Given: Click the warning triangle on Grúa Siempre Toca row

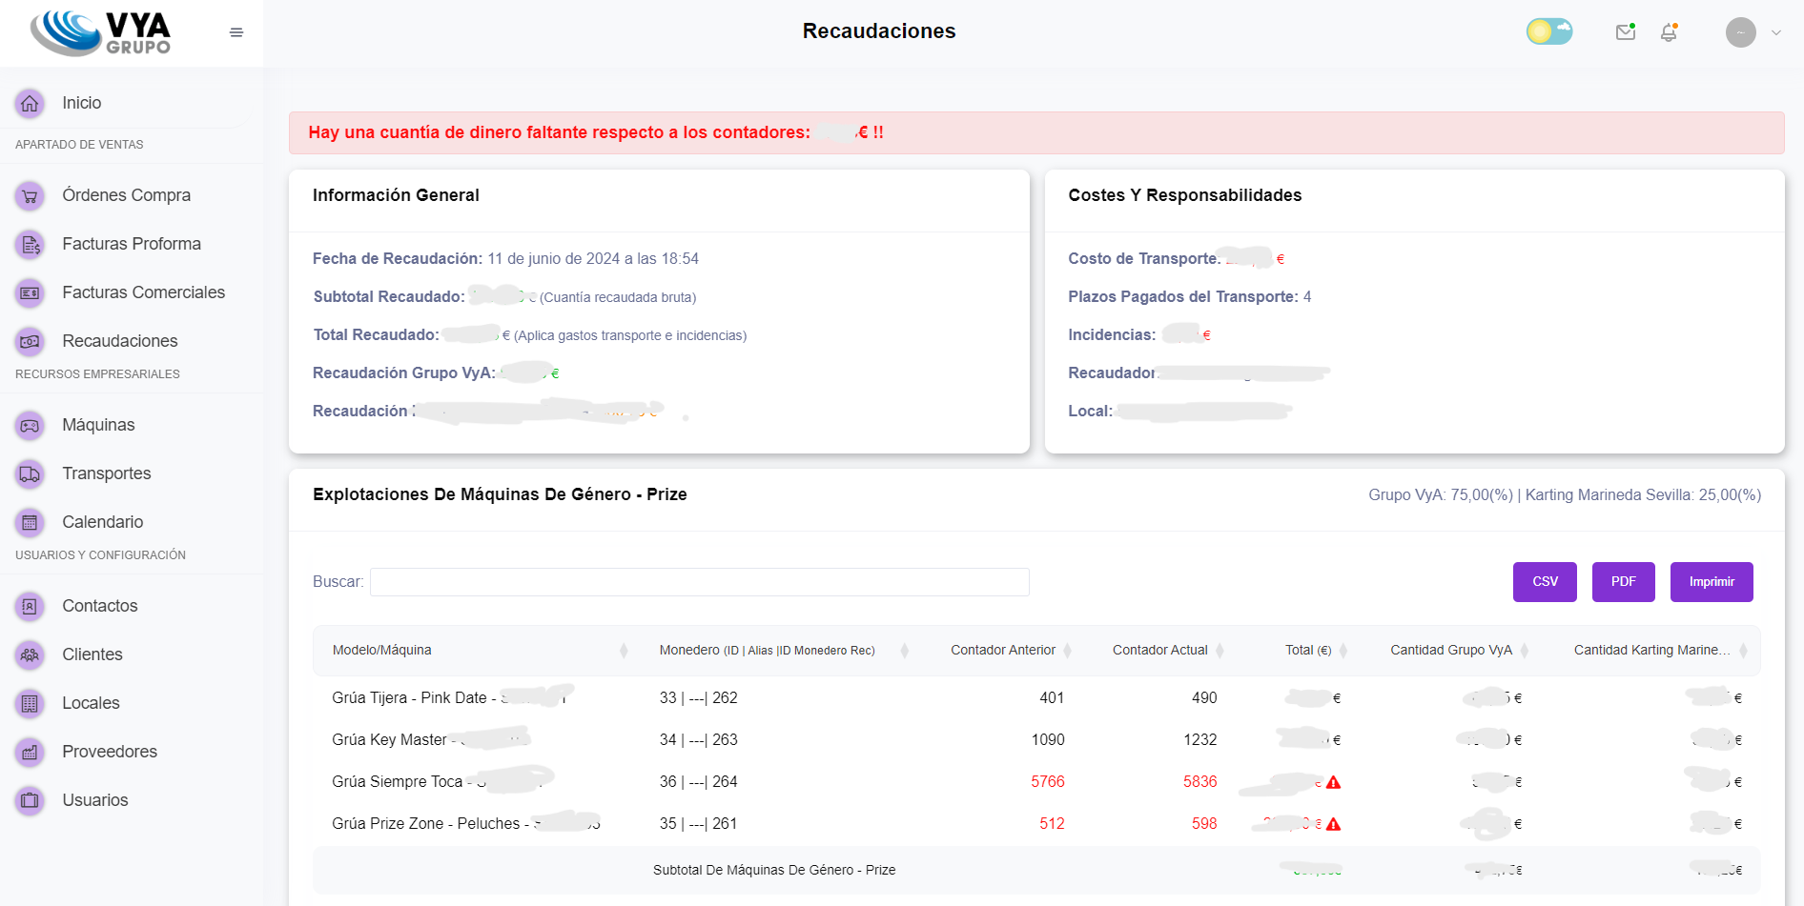Looking at the screenshot, I should (1333, 781).
